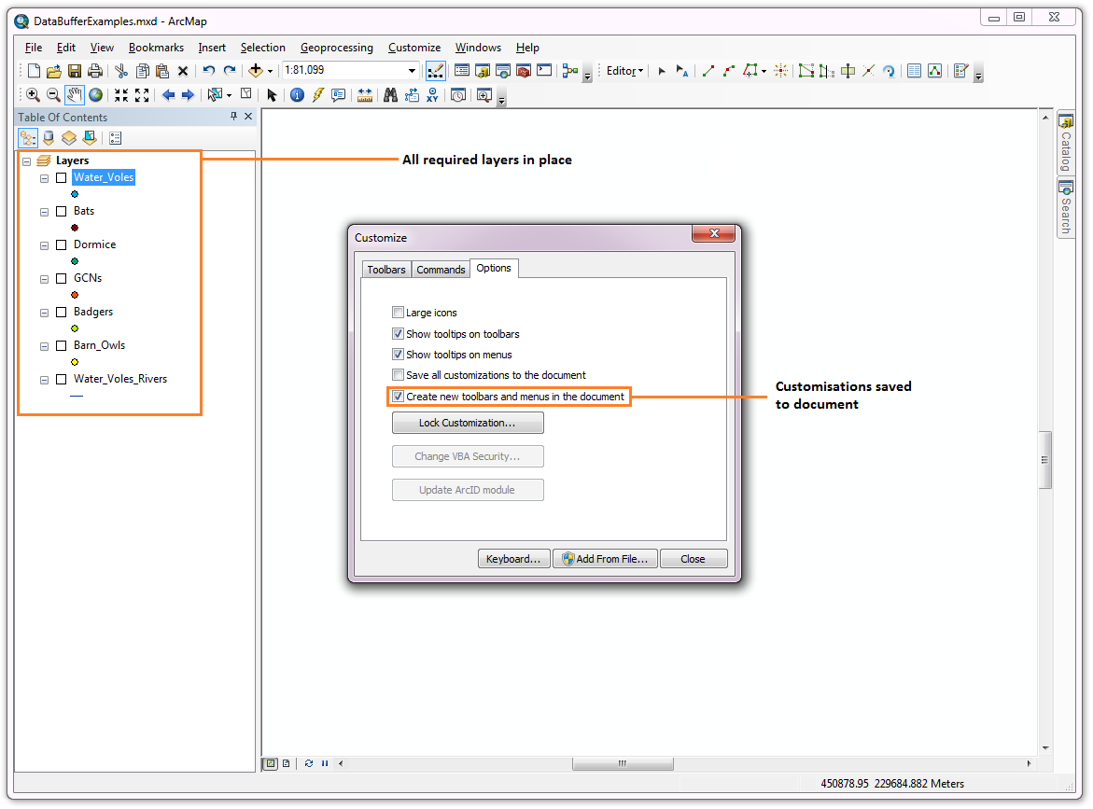Click the Undo arrow icon

(208, 70)
